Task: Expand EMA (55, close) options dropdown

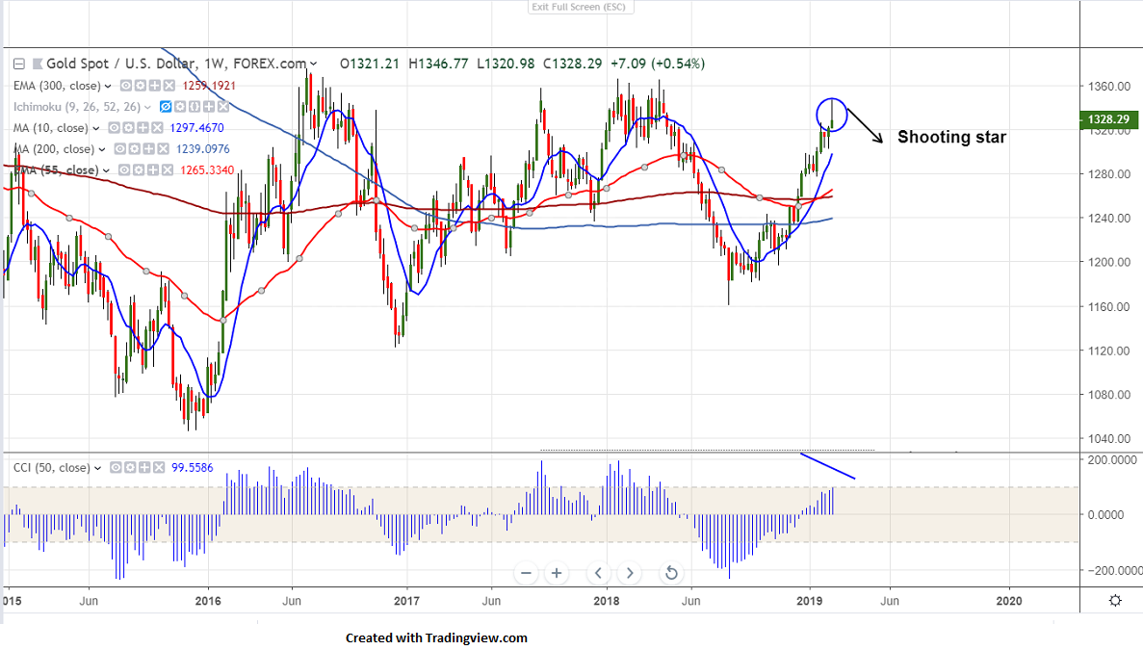Action: pos(107,170)
